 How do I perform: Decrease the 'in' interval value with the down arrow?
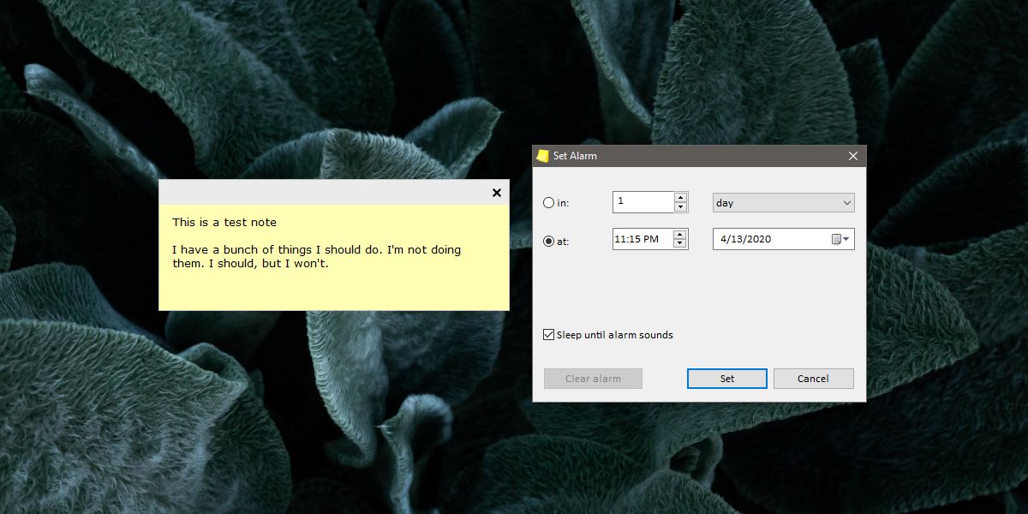click(681, 207)
